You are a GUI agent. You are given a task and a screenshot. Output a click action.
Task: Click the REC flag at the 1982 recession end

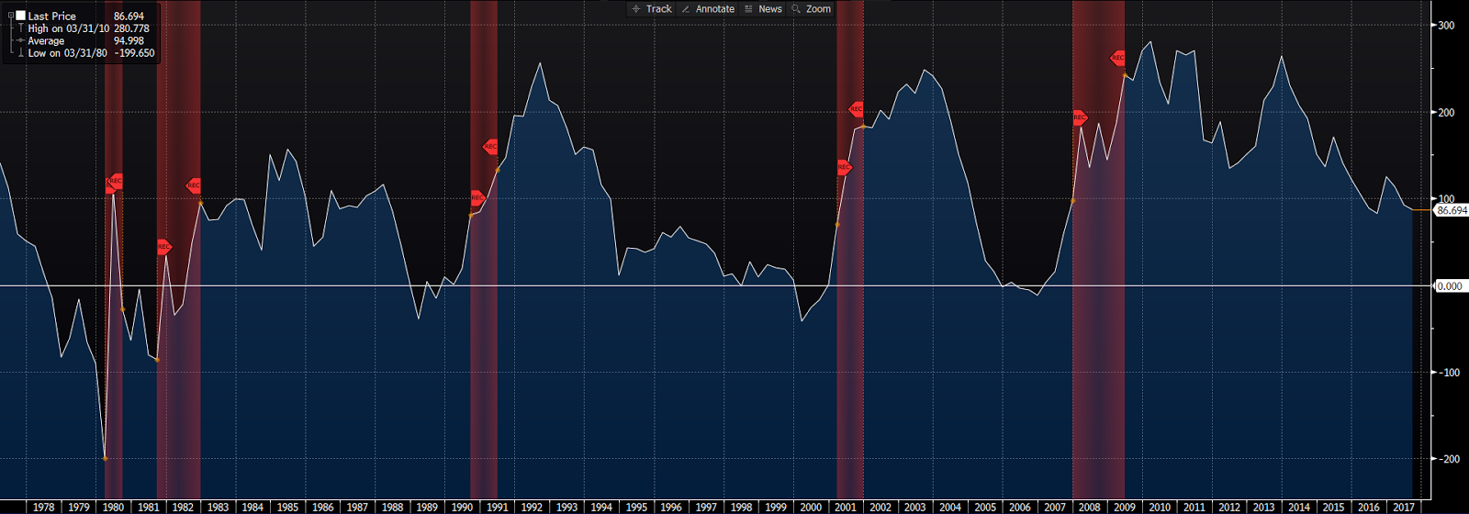click(x=194, y=185)
